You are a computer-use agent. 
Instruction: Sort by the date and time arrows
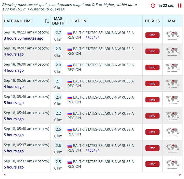click(x=47, y=21)
